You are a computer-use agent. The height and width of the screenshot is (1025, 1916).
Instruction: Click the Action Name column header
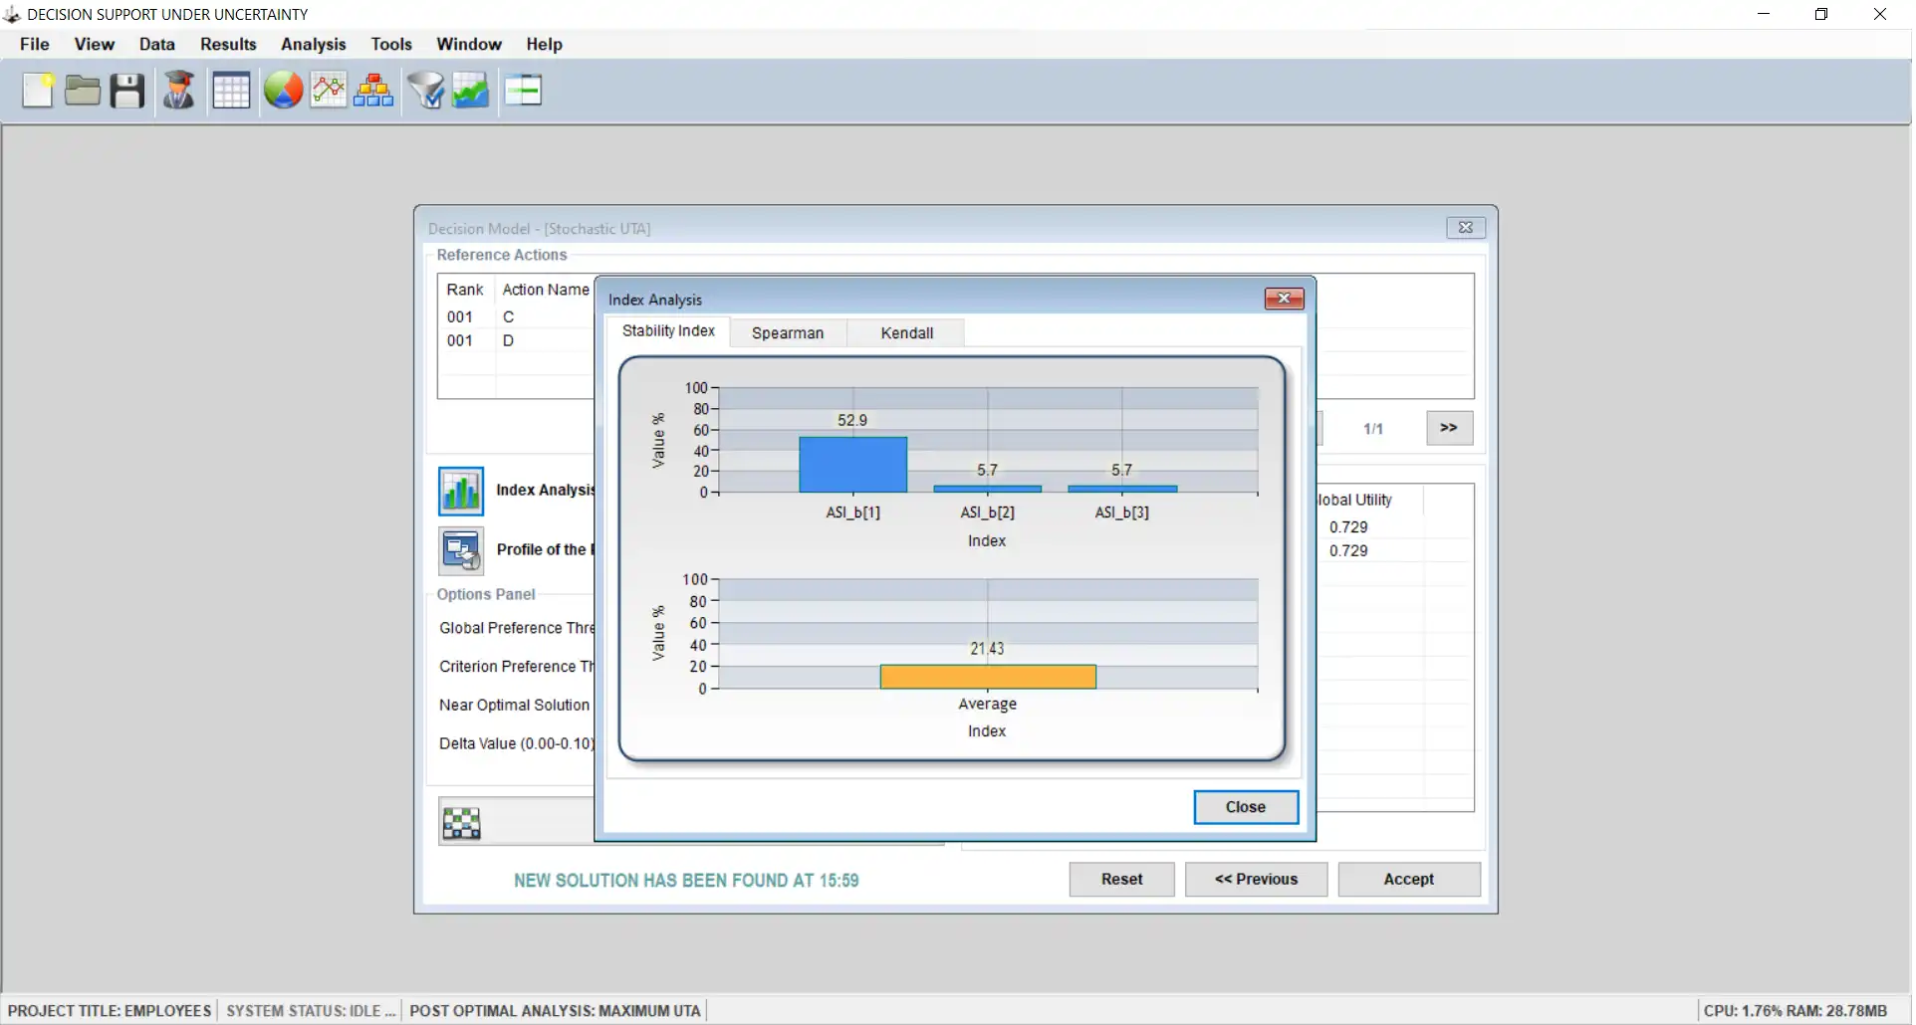pos(546,290)
